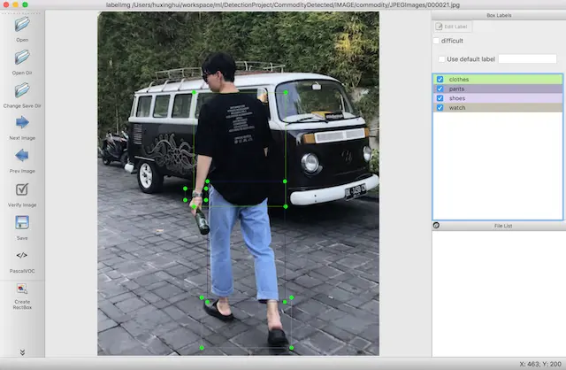Uncheck the pants box visibility
566x370 pixels.
pos(440,89)
